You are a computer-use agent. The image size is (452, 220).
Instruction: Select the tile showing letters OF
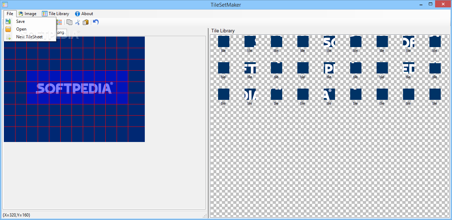click(x=408, y=41)
